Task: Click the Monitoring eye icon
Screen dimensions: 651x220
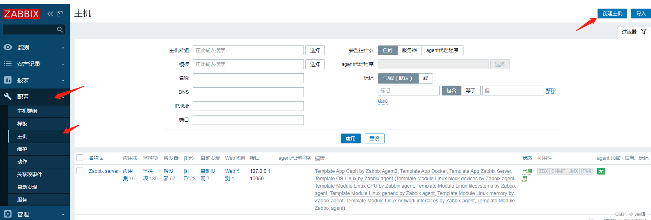Action: pyautogui.click(x=8, y=47)
